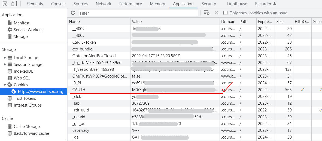Select the _hjSessionUser_469298 cookie
Viewport: 322px width, 141px height.
pyautogui.click(x=93, y=69)
